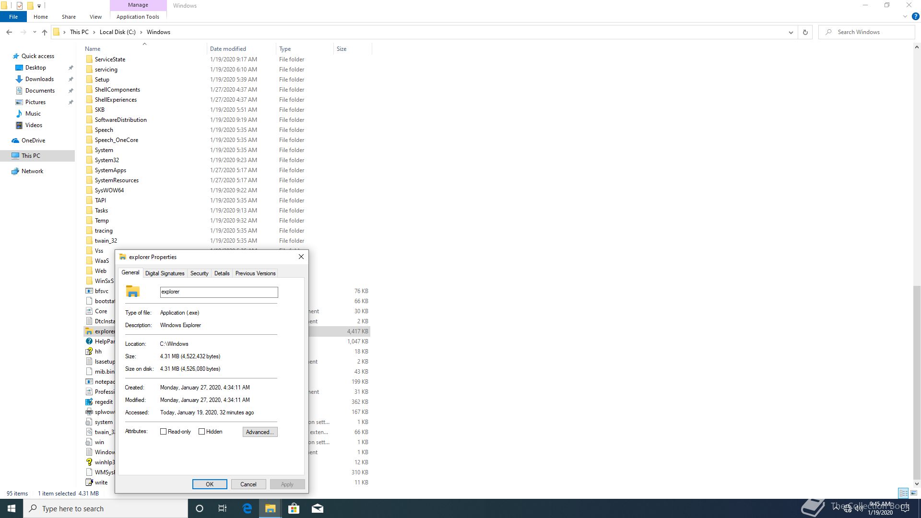This screenshot has width=921, height=518.
Task: Click the explorer application icon in file list
Action: click(x=89, y=331)
